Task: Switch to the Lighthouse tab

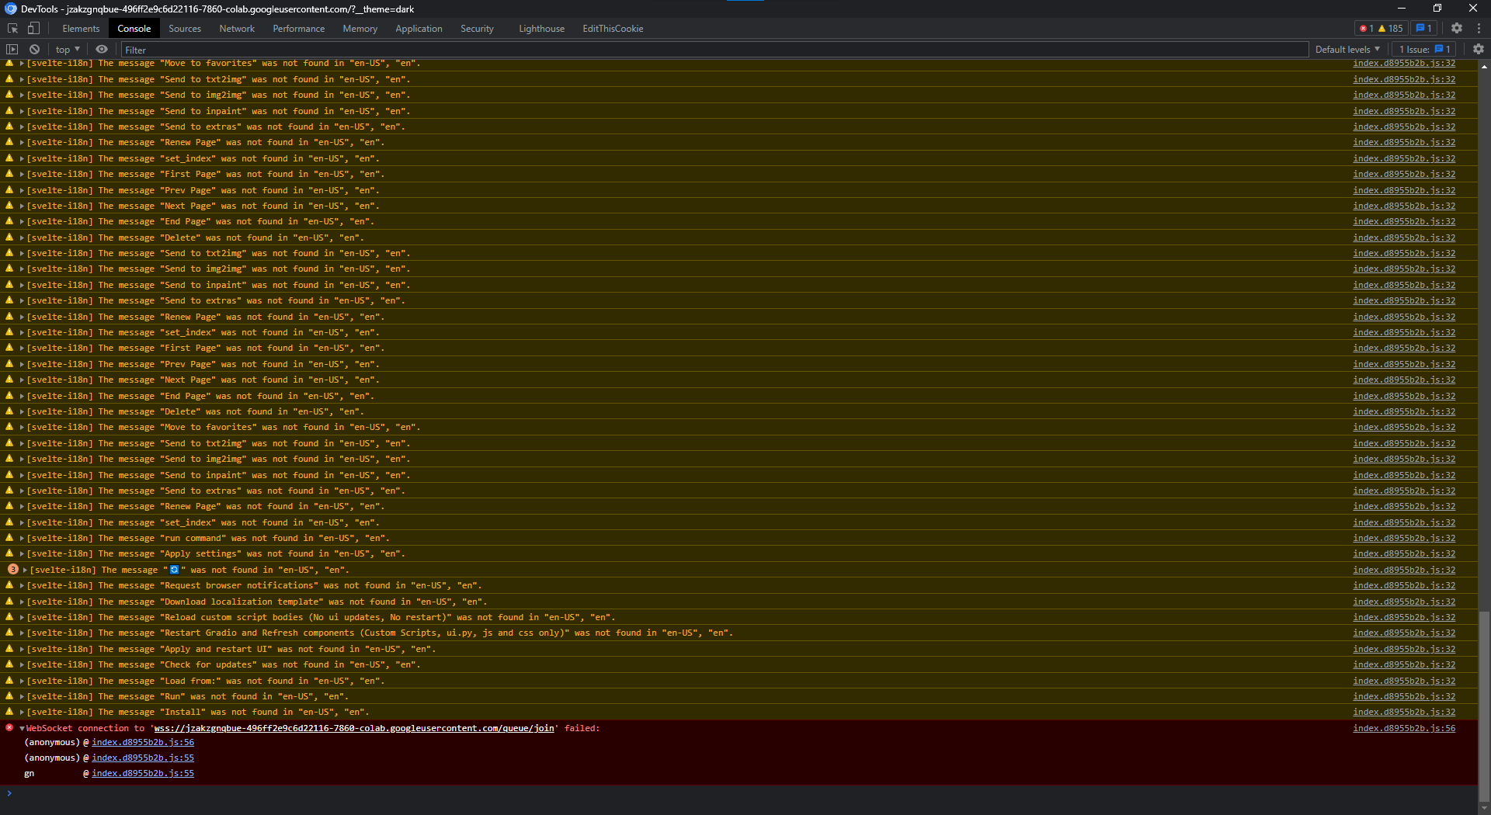Action: 541,28
